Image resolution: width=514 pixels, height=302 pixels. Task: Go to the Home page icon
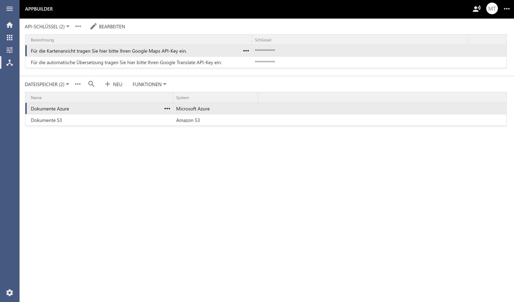click(10, 25)
